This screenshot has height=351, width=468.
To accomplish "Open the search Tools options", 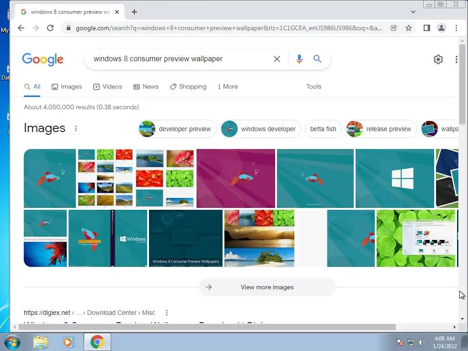I will point(314,86).
